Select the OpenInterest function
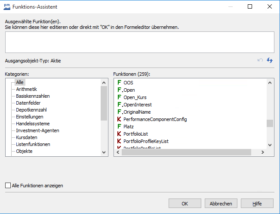This screenshot has width=280, height=214. click(x=137, y=105)
